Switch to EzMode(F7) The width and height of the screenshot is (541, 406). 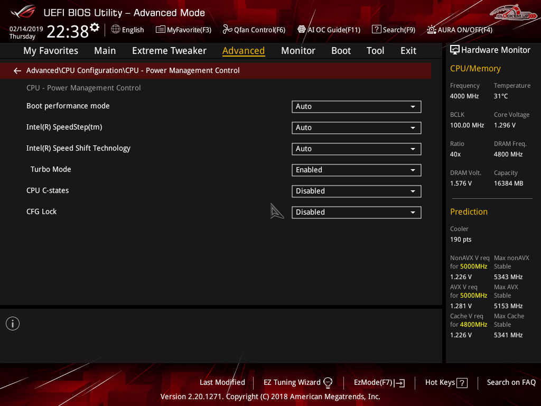coord(379,382)
